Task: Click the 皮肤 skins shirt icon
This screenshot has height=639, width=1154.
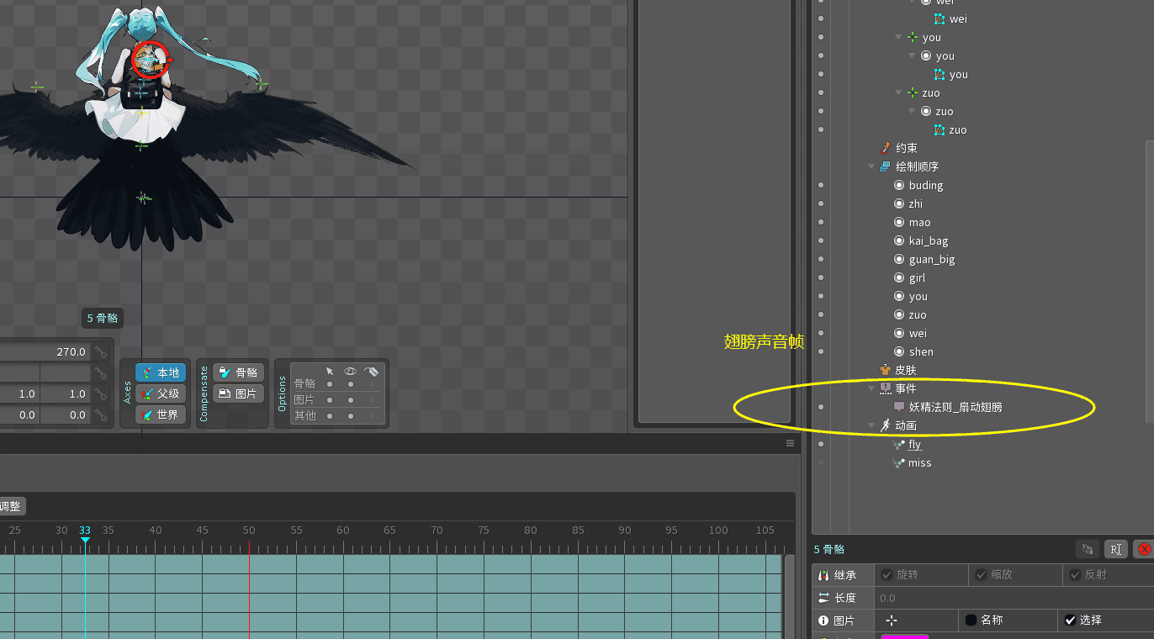Action: [885, 370]
